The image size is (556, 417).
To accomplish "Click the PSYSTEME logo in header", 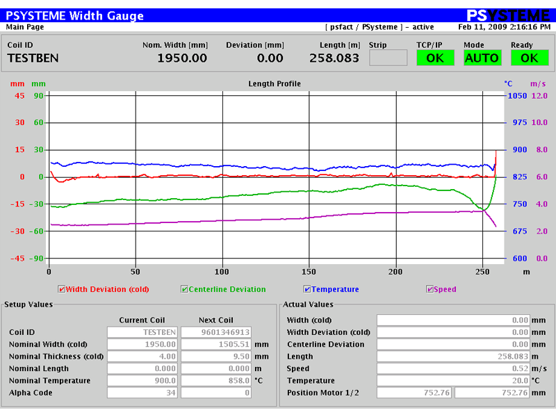I will pyautogui.click(x=508, y=15).
